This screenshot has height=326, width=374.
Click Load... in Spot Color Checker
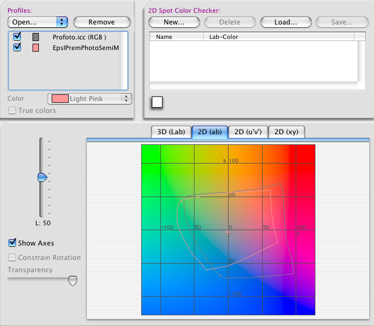[x=286, y=22]
